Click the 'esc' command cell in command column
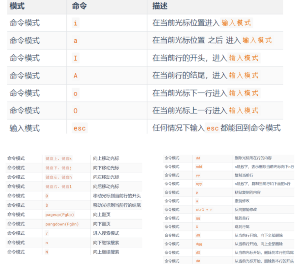This screenshot has width=301, height=265. [80, 128]
